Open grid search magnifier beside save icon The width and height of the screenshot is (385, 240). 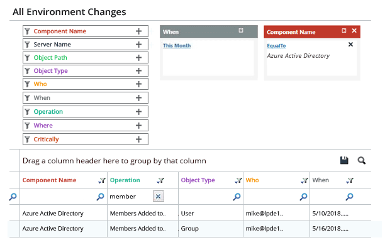[362, 161]
